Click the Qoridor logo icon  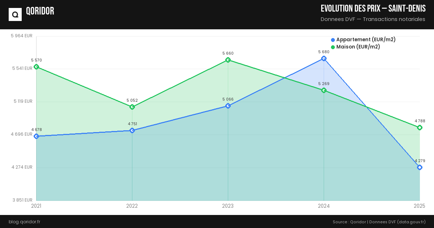click(15, 14)
